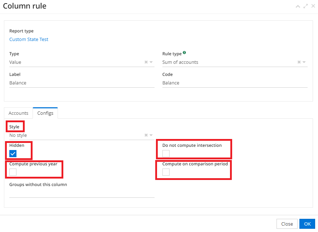Click the Code input containing Balance
Image resolution: width=318 pixels, height=232 pixels.
(x=235, y=83)
